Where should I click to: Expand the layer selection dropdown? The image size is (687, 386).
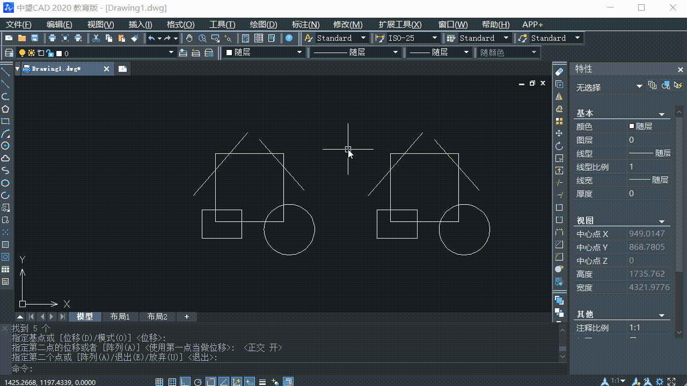pyautogui.click(x=172, y=53)
